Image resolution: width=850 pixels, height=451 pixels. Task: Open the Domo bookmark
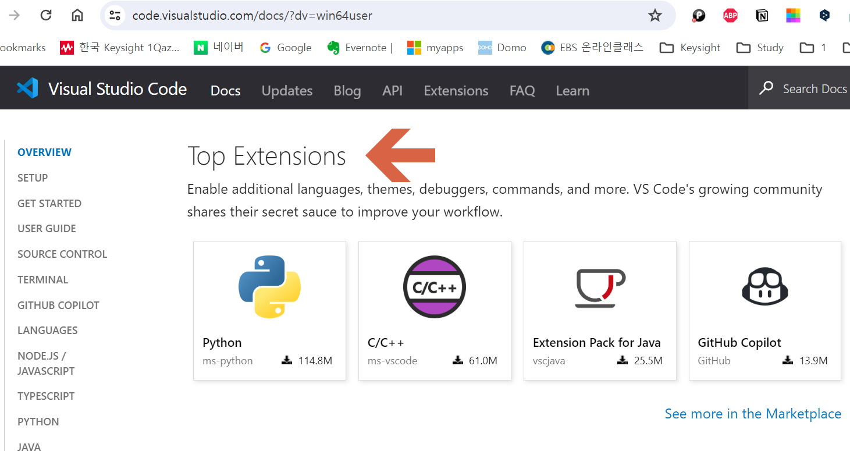[502, 48]
